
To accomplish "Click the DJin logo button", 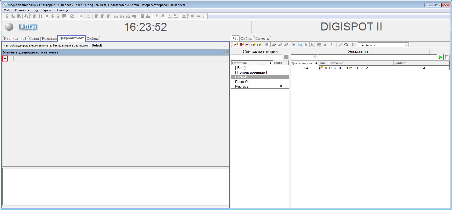I will coord(28,27).
